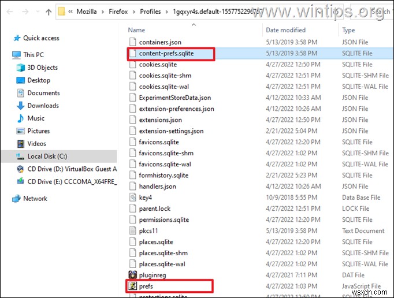Select the ExperimentStoreData.json file
The width and height of the screenshot is (394, 298).
click(x=175, y=98)
